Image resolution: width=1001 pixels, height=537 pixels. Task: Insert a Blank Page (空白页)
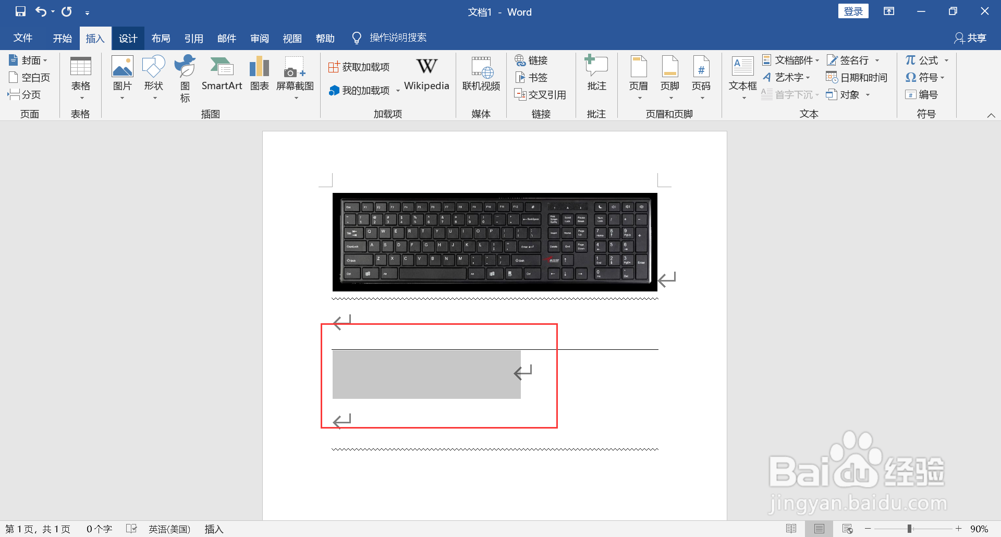click(30, 78)
